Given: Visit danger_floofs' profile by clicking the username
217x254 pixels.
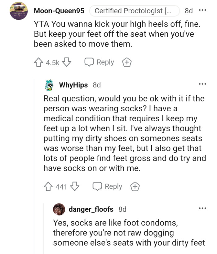Looking at the screenshot, I should coord(92,209).
